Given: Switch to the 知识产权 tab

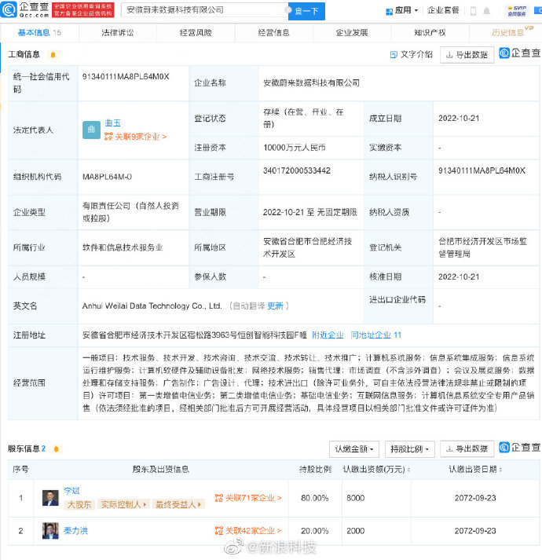Looking at the screenshot, I should pyautogui.click(x=429, y=33).
